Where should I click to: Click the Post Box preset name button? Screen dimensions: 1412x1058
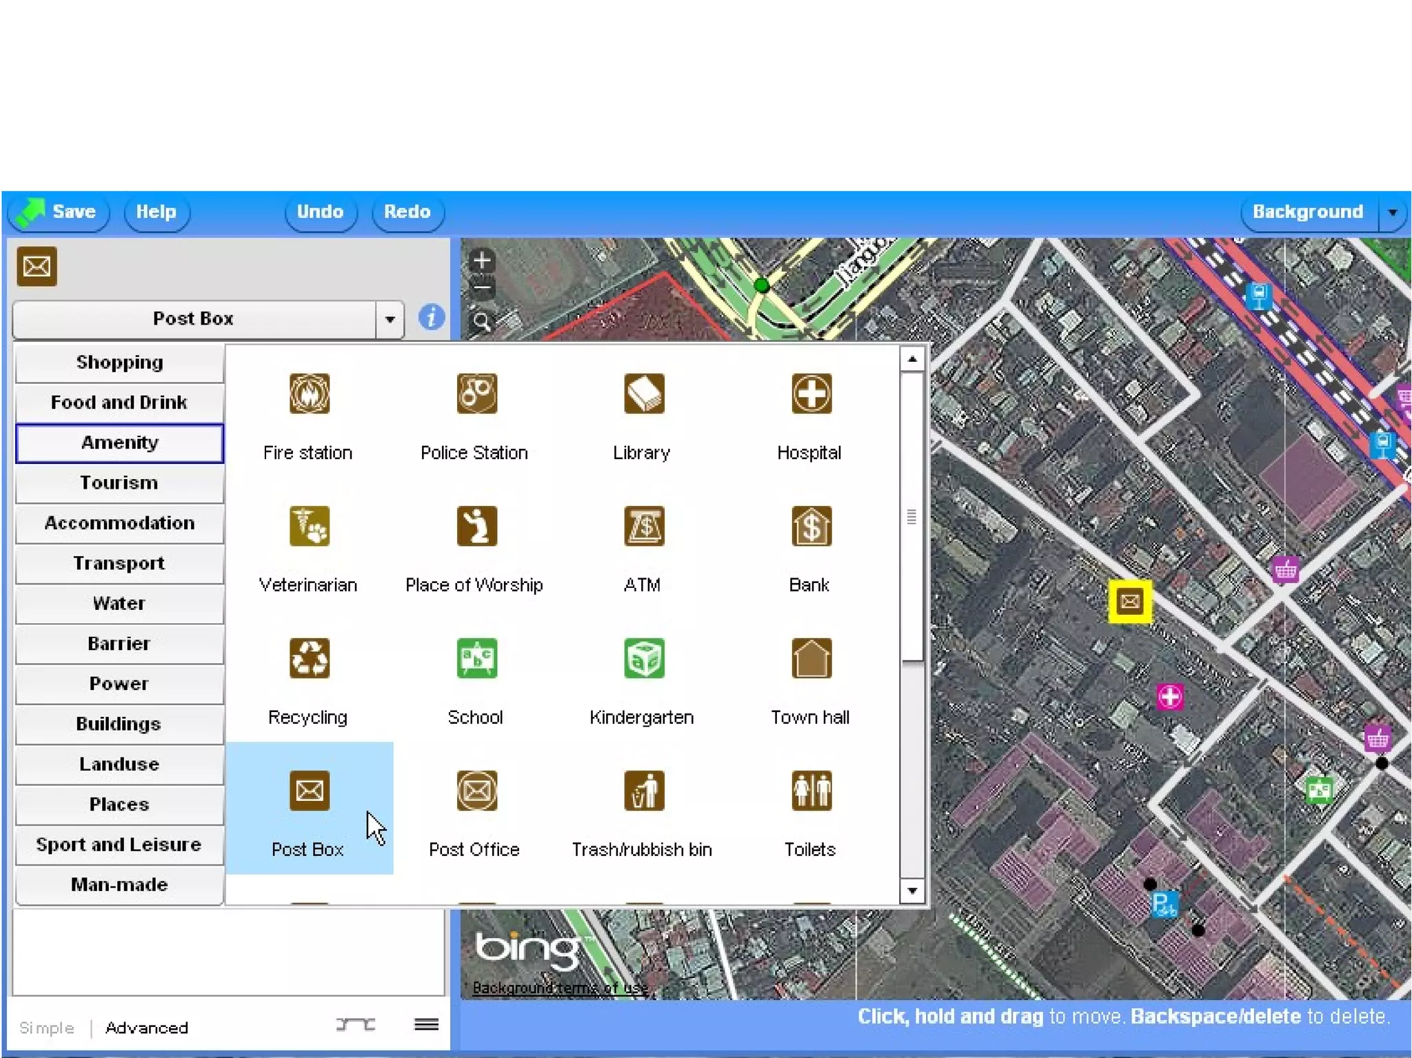point(194,319)
